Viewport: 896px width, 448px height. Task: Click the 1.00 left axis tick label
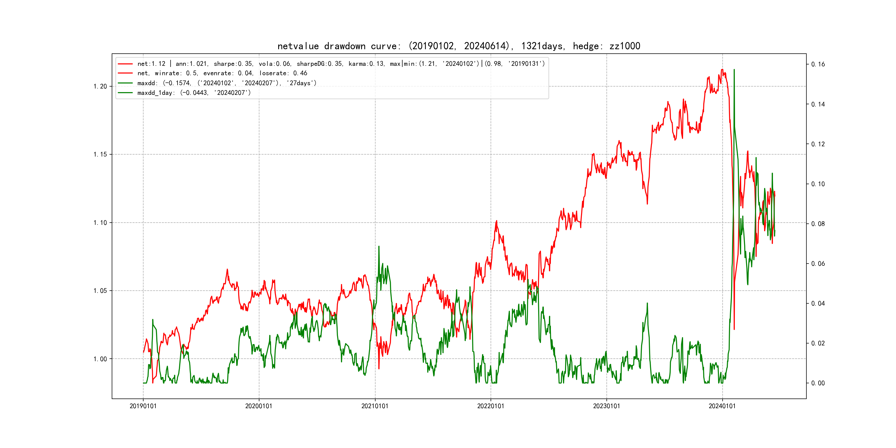[100, 359]
